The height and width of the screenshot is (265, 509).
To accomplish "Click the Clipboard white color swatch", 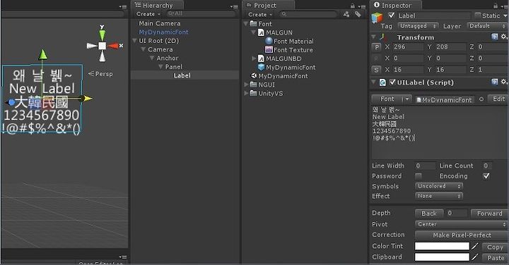I will point(442,257).
